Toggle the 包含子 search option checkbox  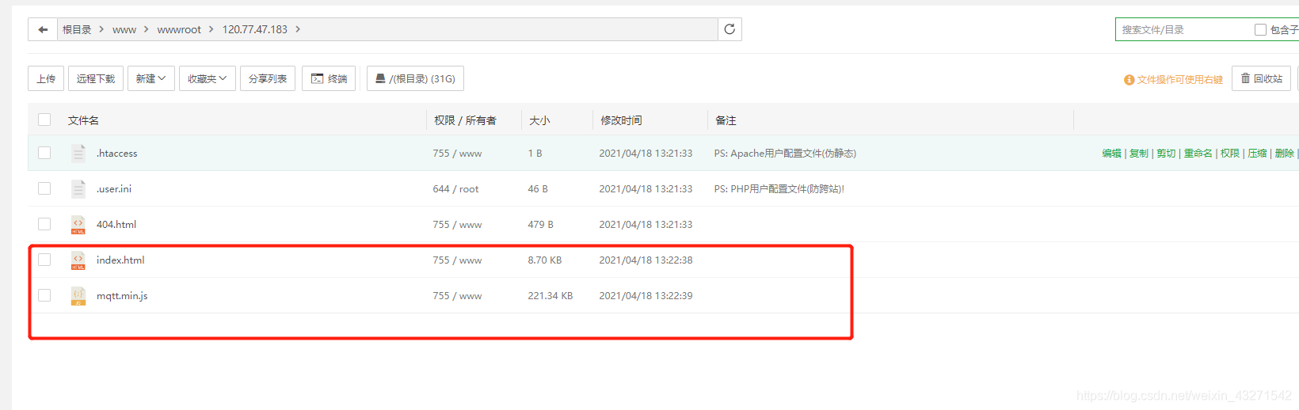click(1260, 29)
